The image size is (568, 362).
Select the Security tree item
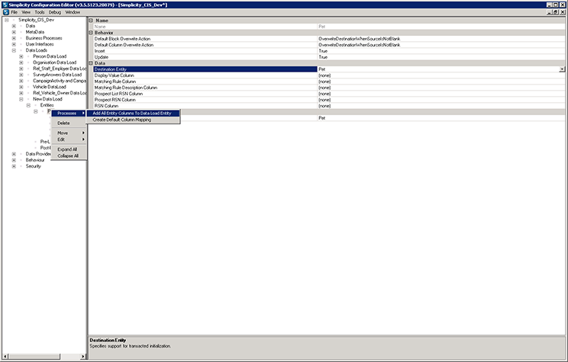pos(34,166)
